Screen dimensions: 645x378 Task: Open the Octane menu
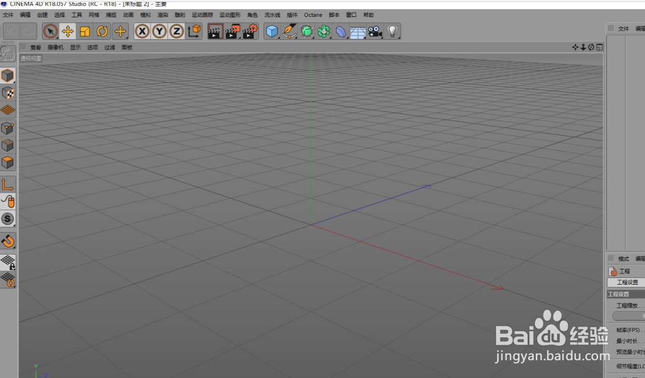click(313, 15)
